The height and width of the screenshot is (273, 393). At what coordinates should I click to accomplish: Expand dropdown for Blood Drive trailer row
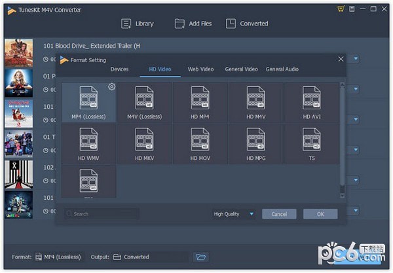coord(356,59)
